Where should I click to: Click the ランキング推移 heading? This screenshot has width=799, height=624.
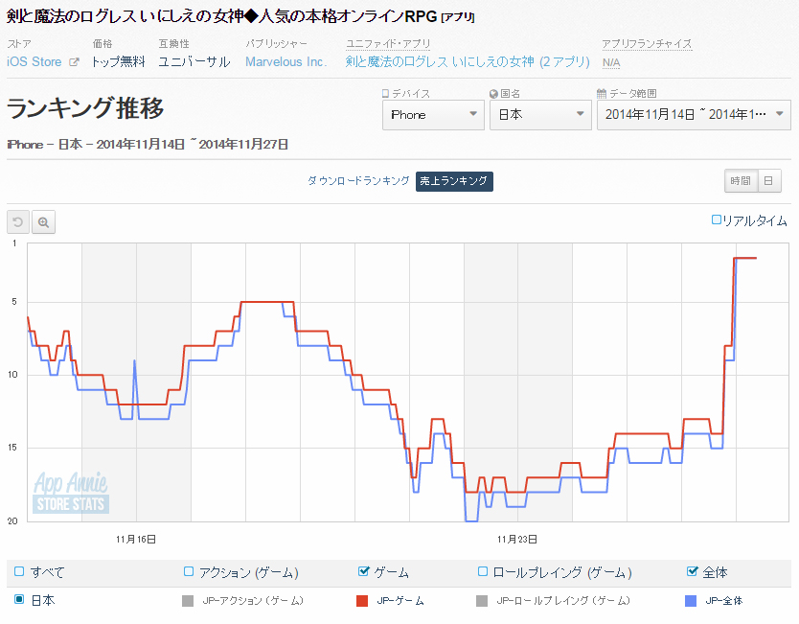pos(85,108)
